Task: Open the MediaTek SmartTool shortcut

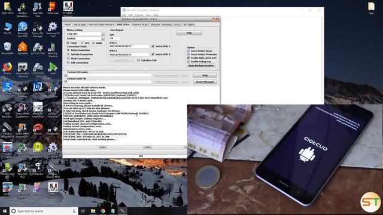Action: point(38,110)
